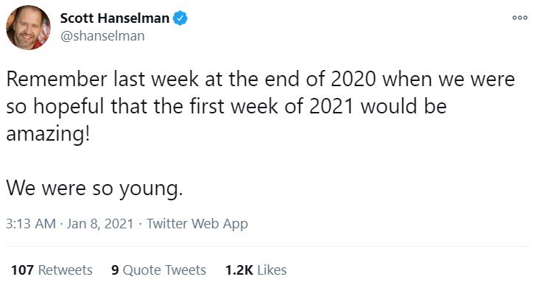
Task: Click the blue verified badge icon
Action: click(x=180, y=18)
